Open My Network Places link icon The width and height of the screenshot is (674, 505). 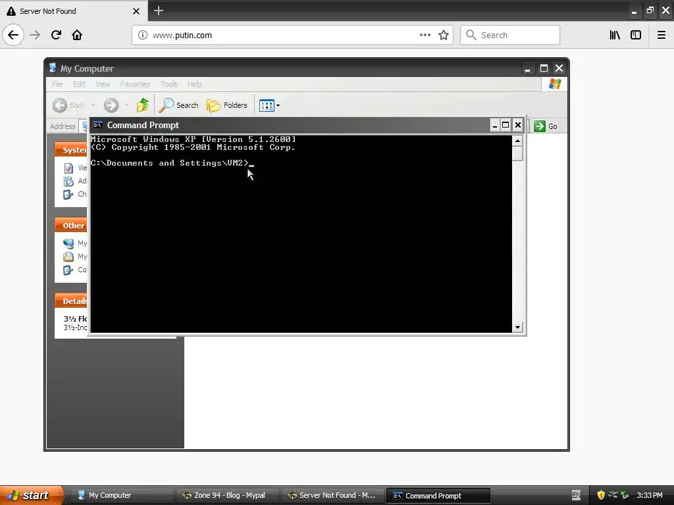click(x=68, y=243)
